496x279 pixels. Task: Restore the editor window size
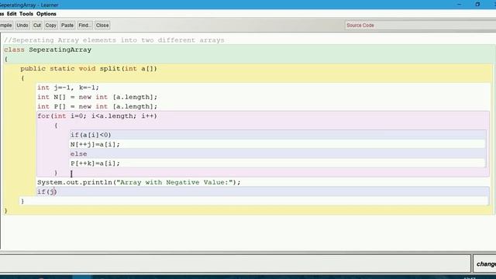click(x=477, y=5)
